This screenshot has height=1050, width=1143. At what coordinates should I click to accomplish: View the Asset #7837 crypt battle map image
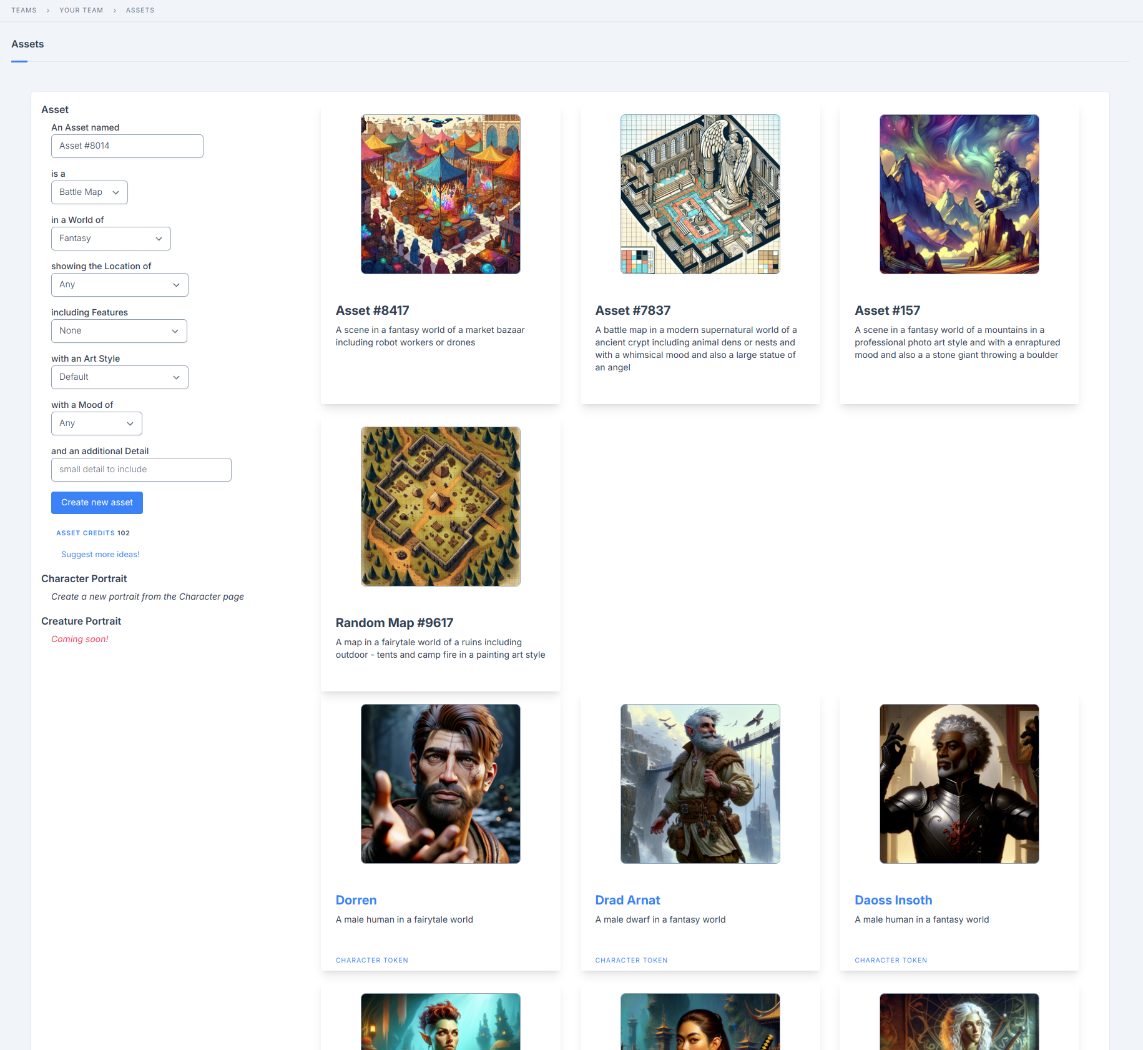(x=700, y=194)
